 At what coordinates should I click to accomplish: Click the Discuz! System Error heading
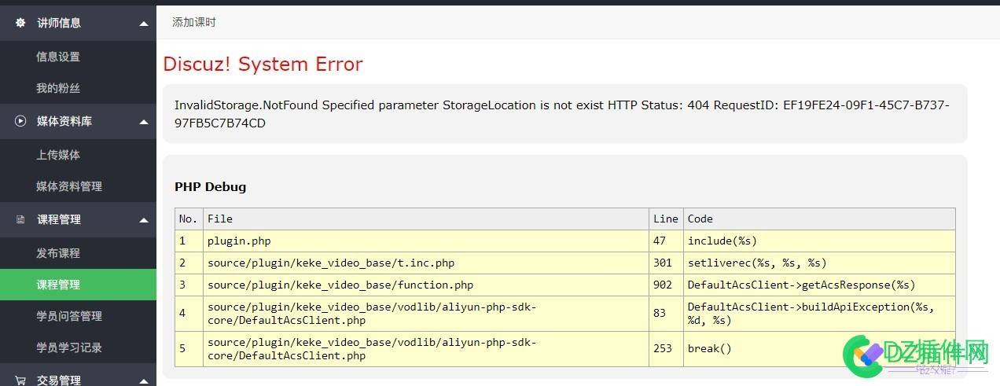[x=263, y=64]
